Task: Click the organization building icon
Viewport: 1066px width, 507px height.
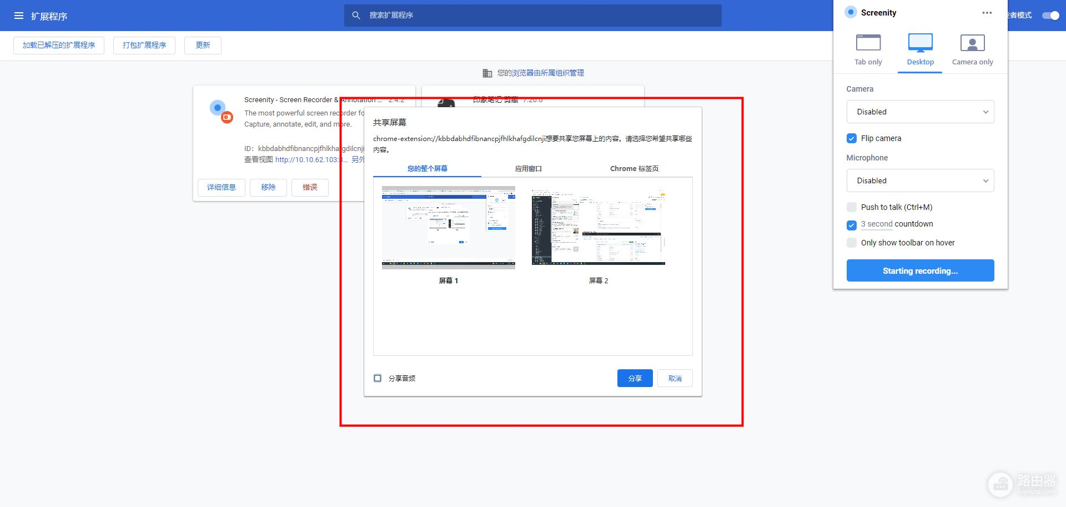Action: point(487,73)
